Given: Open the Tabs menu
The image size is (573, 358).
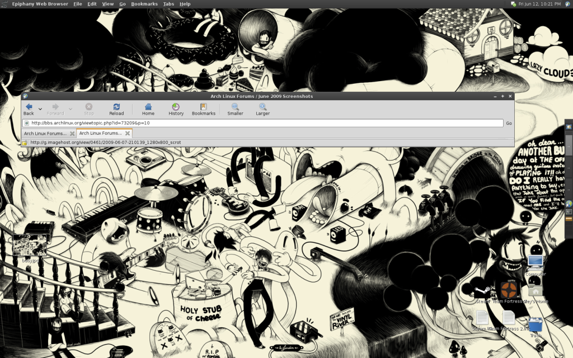Looking at the screenshot, I should [x=168, y=4].
